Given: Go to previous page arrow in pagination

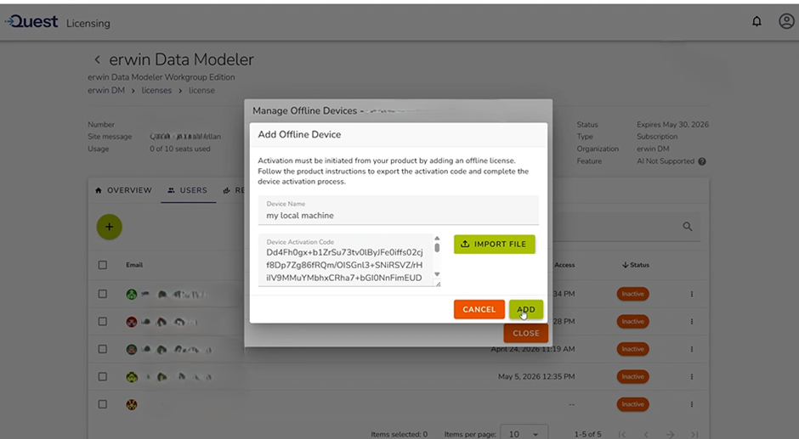Looking at the screenshot, I should [646, 435].
